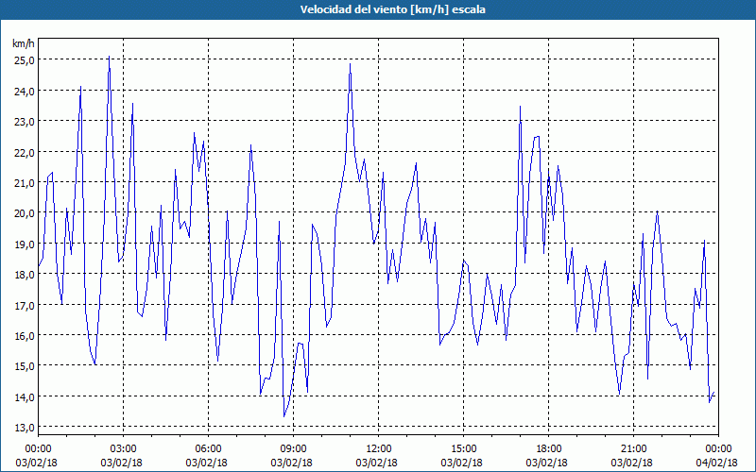Screen dimensions: 756x472
Task: Select the '03/02/18' date under 15:00
Action: point(461,463)
